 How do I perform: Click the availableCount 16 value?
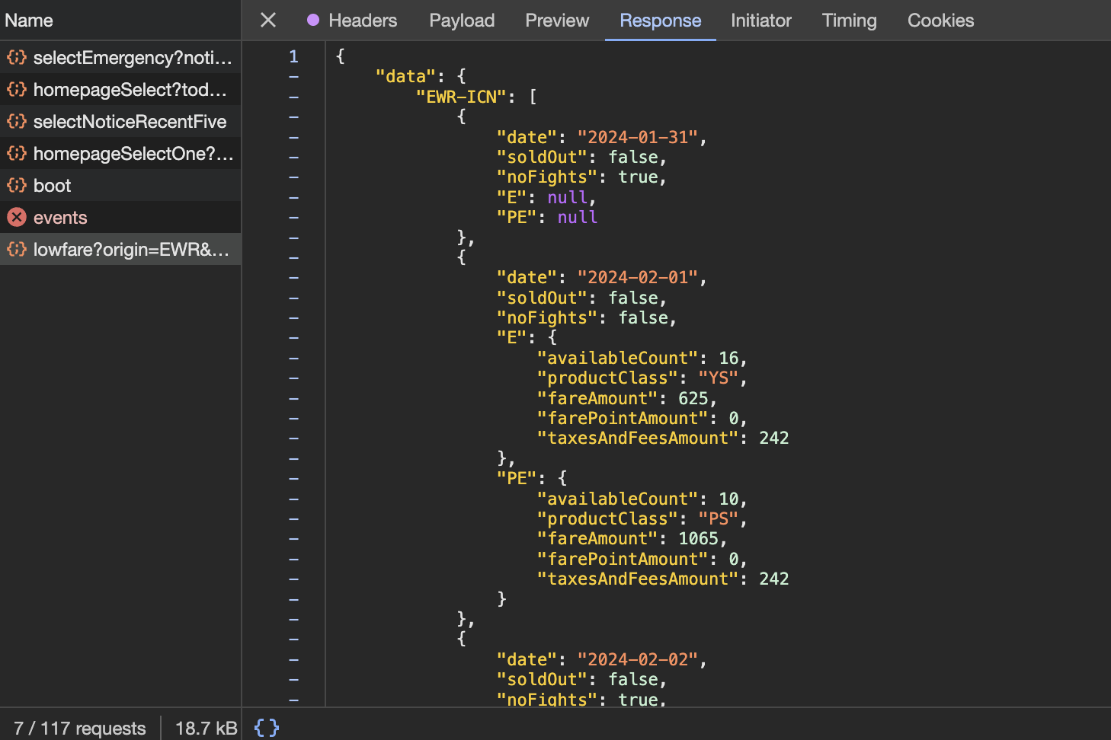point(728,358)
